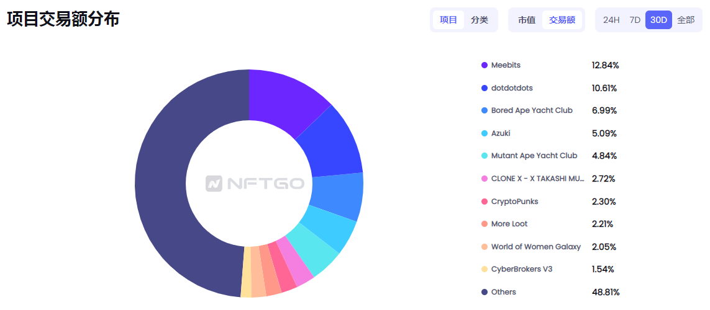This screenshot has height=310, width=710.
Task: Click the CyberBrokers V3 legend label
Action: pyautogui.click(x=522, y=269)
